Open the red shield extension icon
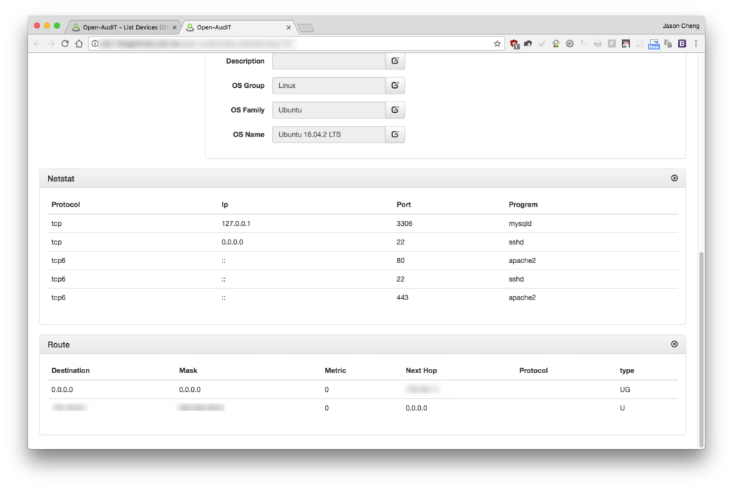 [x=514, y=44]
